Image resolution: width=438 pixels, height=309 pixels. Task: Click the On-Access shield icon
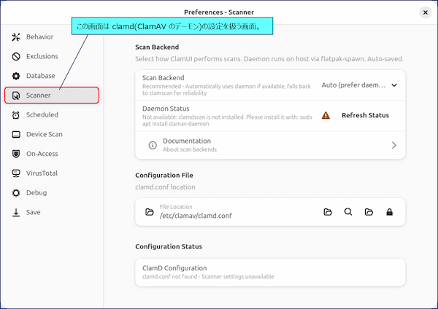(x=16, y=154)
